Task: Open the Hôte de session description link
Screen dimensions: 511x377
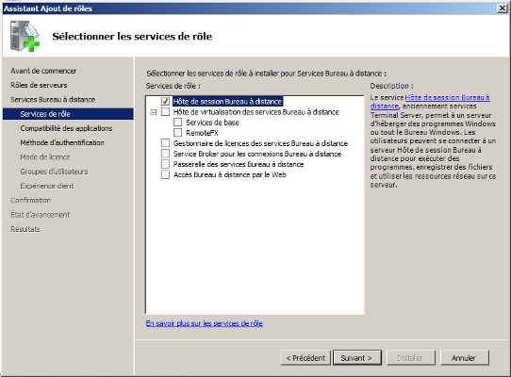Action: point(447,97)
